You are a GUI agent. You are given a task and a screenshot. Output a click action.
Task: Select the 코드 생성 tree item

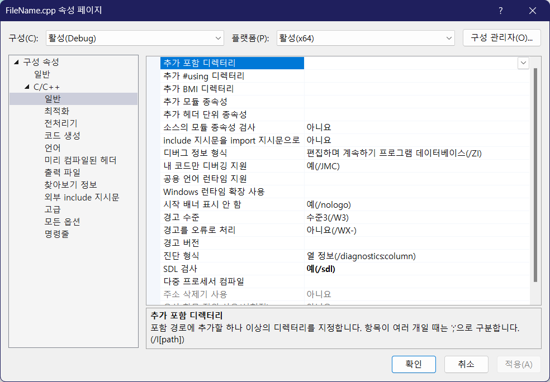pyautogui.click(x=63, y=136)
